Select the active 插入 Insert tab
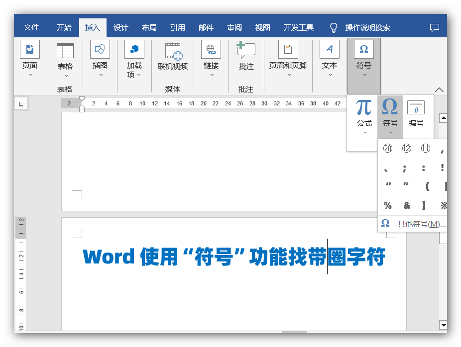The height and width of the screenshot is (347, 461). coord(93,28)
